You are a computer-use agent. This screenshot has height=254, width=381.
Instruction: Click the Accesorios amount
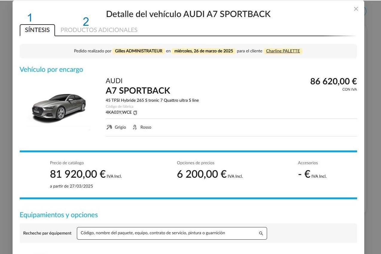[304, 174]
